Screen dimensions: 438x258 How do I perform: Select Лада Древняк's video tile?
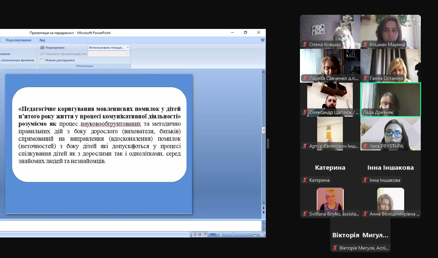tap(390, 99)
